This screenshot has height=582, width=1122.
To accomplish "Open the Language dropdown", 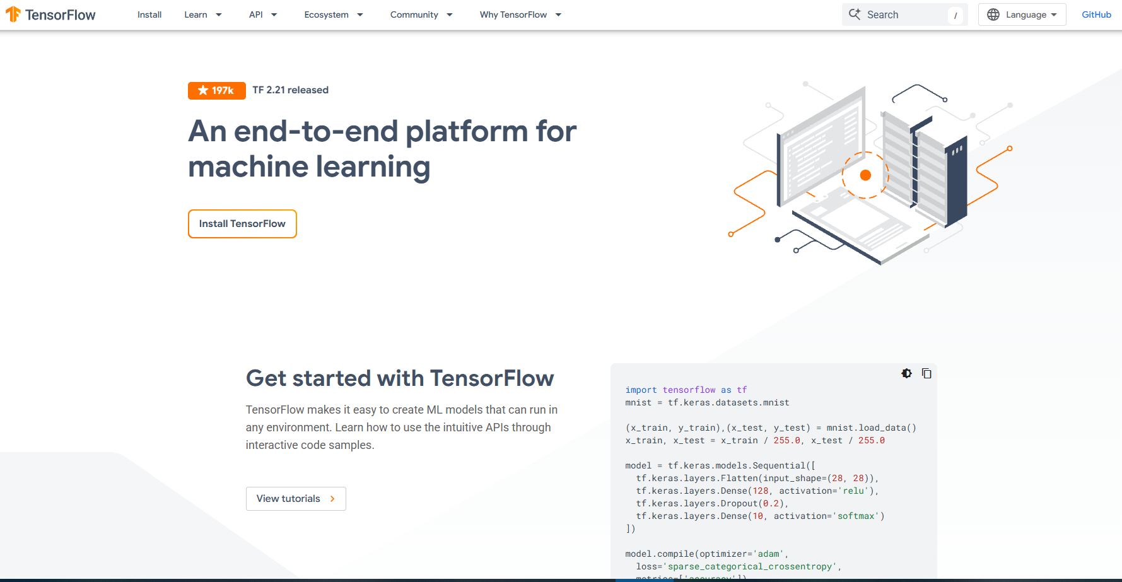I will (1022, 15).
